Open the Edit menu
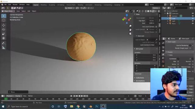Viewport: 195px width, 109px height. pyautogui.click(x=9, y=5)
